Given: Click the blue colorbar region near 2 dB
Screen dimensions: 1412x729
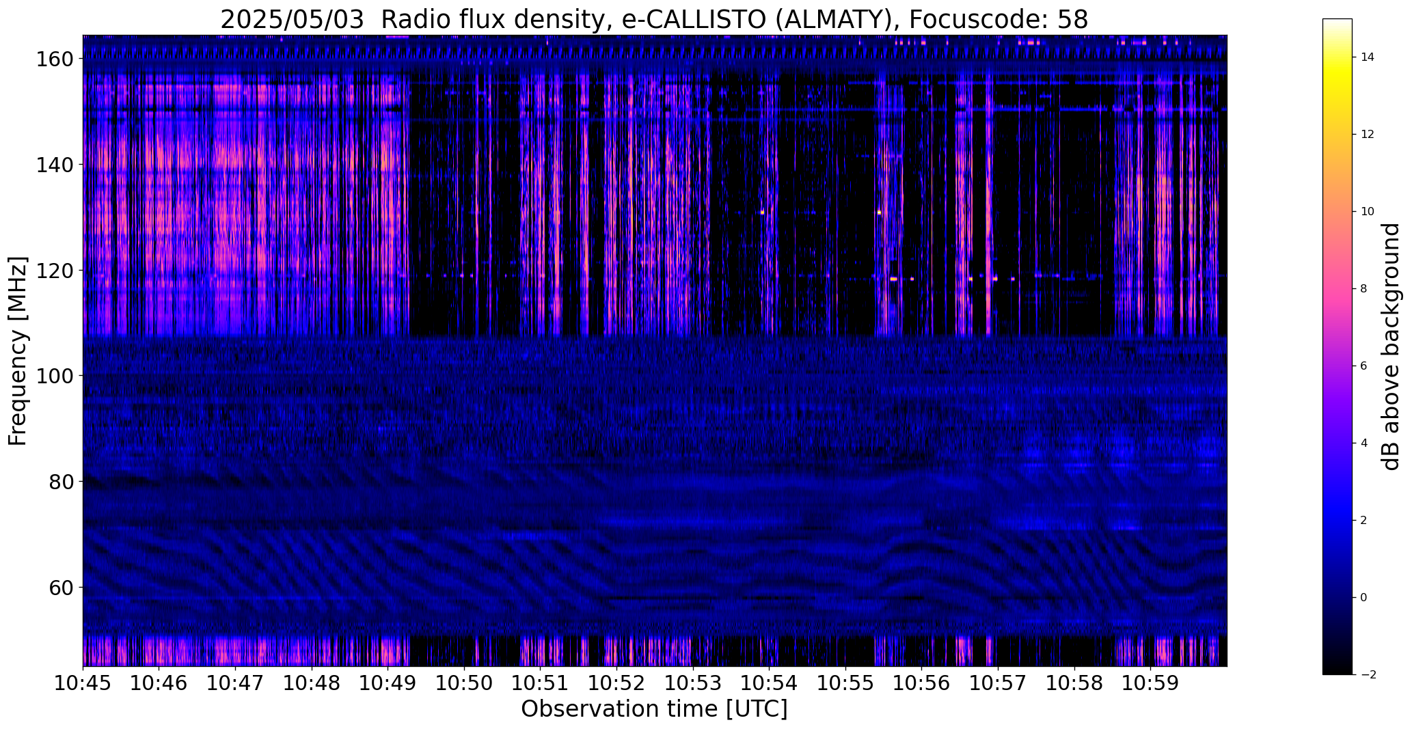Looking at the screenshot, I should [1337, 521].
